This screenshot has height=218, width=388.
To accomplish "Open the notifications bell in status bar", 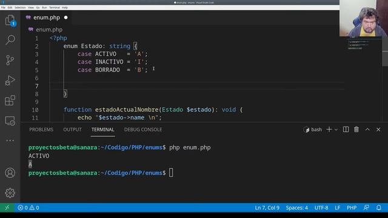I will 378,208.
